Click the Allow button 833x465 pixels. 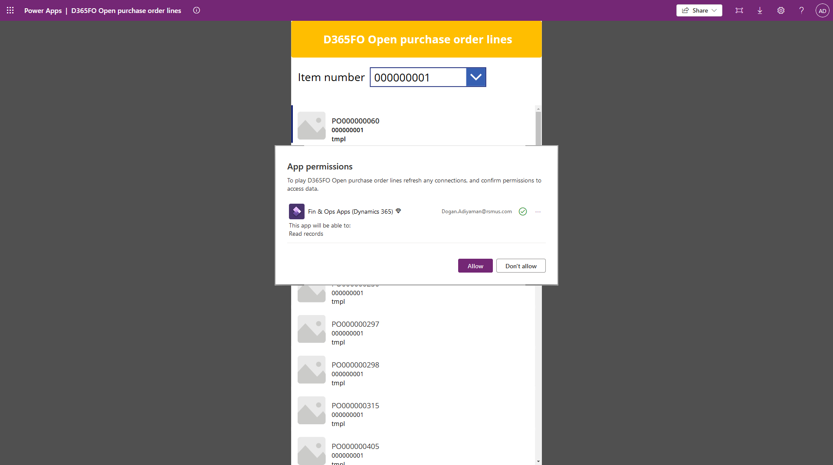(475, 266)
